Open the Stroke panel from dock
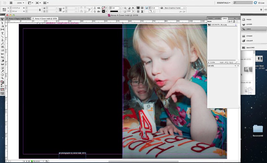267x163 pixels. tap(254, 36)
